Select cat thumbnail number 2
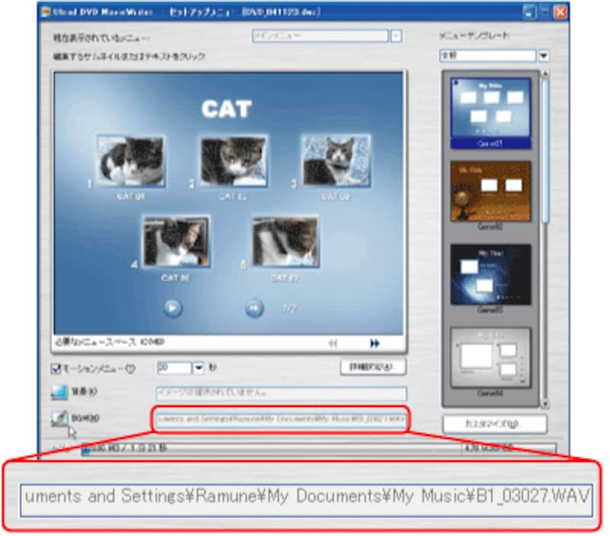This screenshot has height=536, width=610. pos(233,161)
